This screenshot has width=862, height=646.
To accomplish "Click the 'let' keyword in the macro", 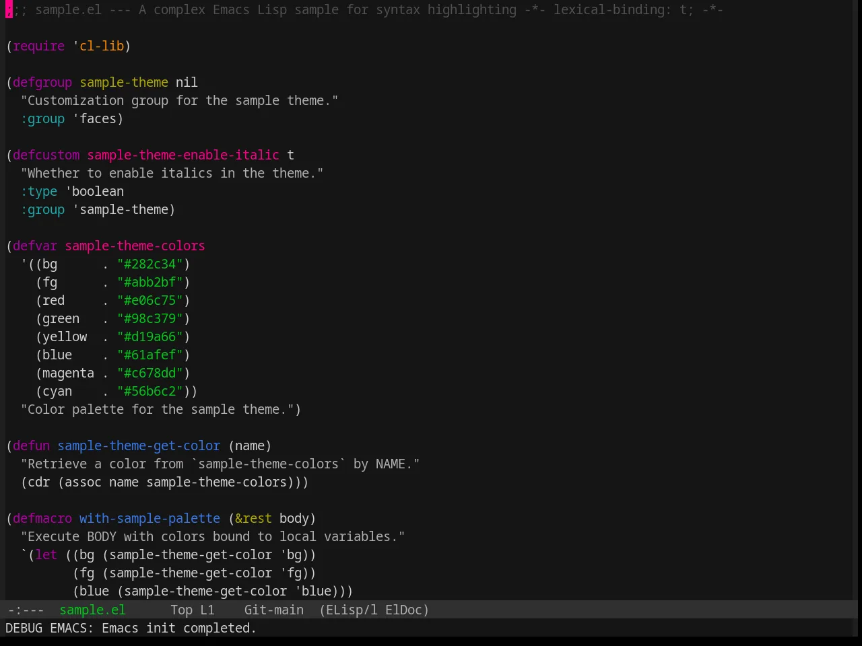I will point(46,554).
